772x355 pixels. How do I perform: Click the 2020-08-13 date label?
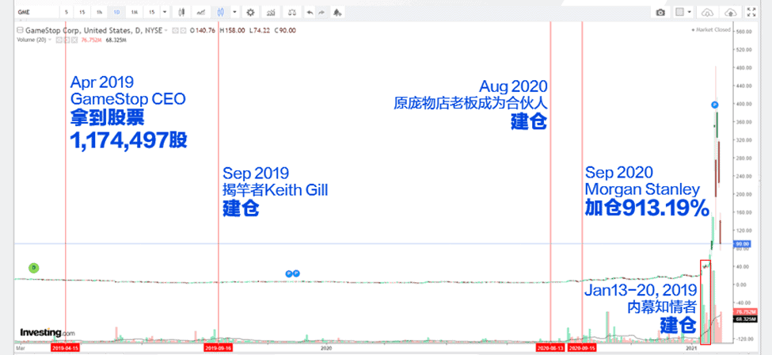[x=550, y=348]
